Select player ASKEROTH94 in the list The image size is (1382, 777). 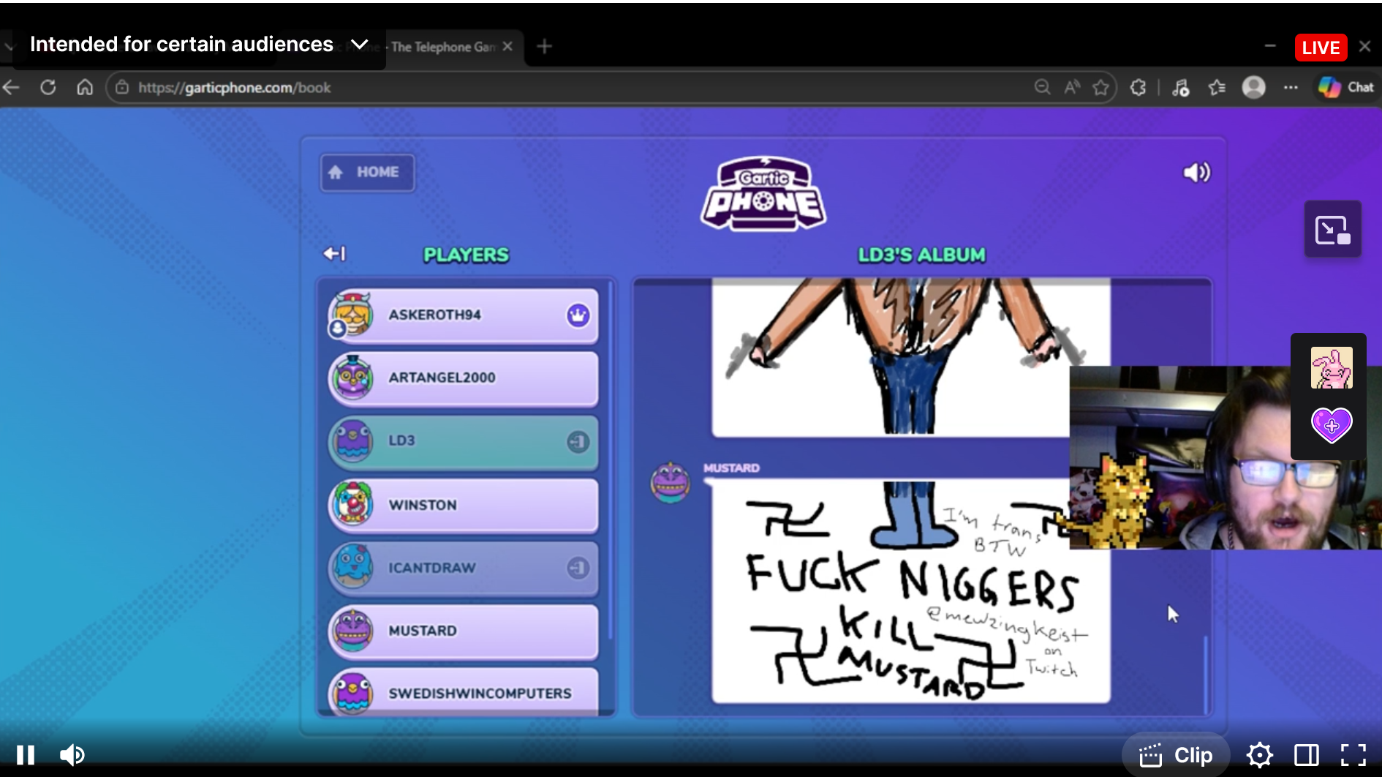(x=464, y=315)
